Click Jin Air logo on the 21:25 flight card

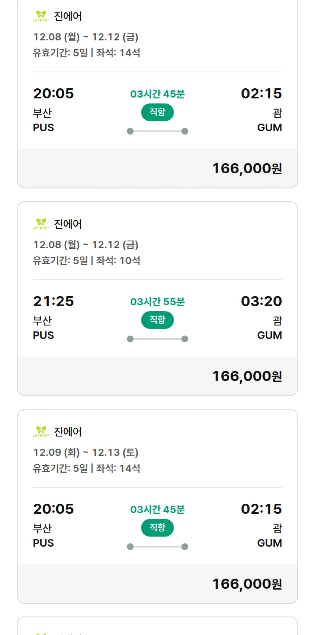(41, 224)
